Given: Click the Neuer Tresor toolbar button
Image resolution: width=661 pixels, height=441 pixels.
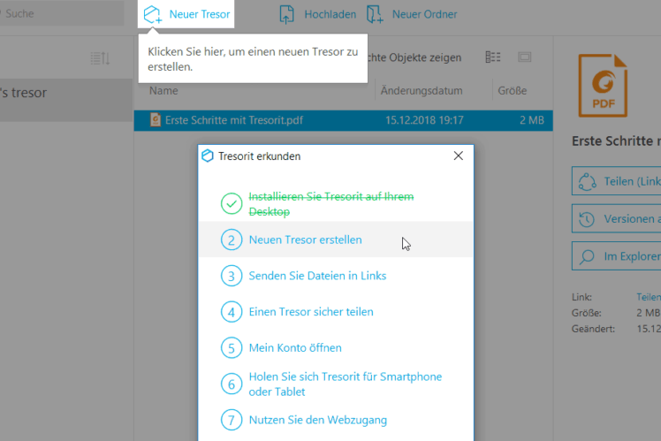Looking at the screenshot, I should pyautogui.click(x=186, y=14).
